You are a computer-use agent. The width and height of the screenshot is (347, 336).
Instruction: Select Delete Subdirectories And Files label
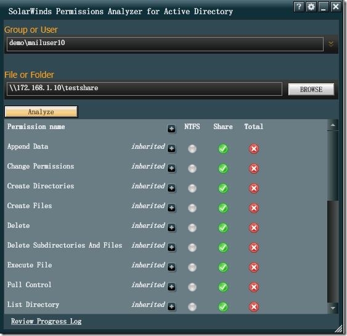(65, 245)
